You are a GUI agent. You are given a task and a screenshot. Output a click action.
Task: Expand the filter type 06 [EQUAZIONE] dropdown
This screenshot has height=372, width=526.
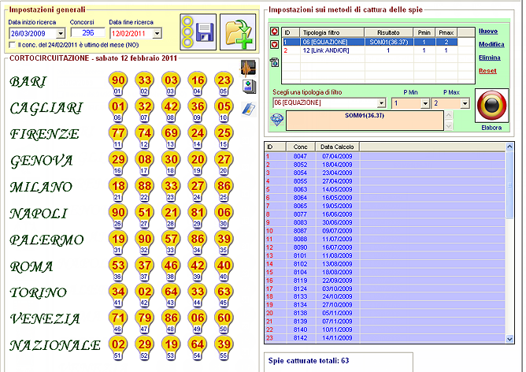[381, 102]
